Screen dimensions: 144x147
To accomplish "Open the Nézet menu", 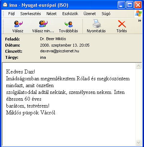I will point(51,14).
